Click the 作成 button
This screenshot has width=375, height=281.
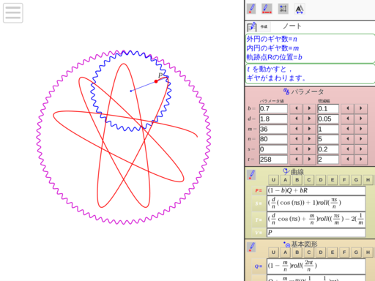point(264,26)
